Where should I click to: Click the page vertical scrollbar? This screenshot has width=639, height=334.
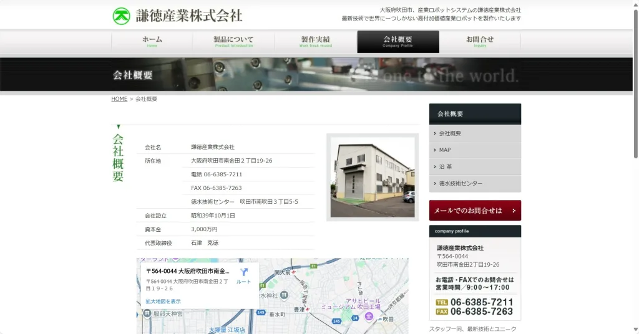click(x=635, y=83)
